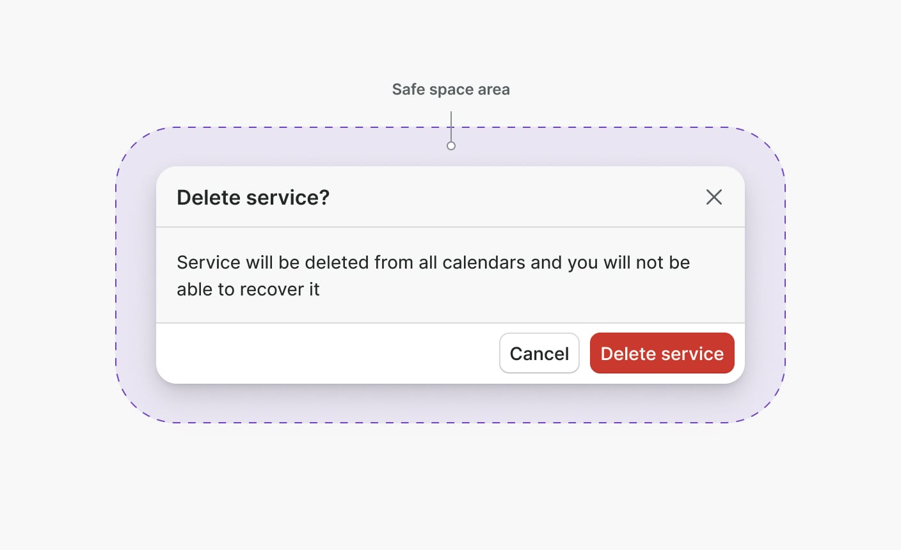Screen dimensions: 901x550
Task: Click "able to recover it" text line
Action: [x=248, y=290]
